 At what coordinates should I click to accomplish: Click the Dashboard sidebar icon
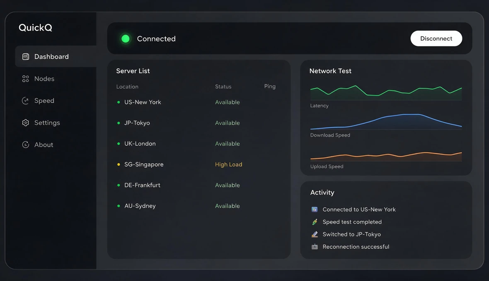coord(26,57)
